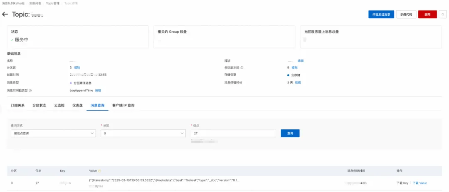Click the 下载 Key link

402,183
